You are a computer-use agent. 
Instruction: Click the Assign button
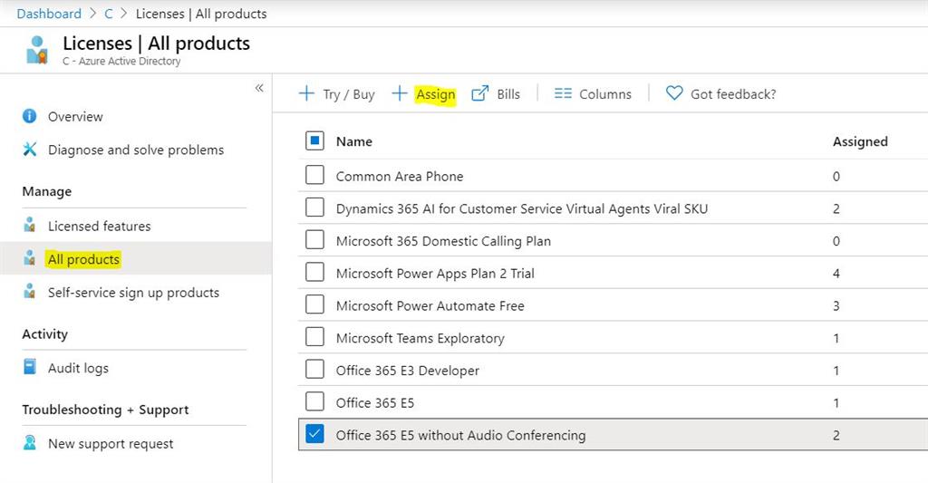(424, 94)
